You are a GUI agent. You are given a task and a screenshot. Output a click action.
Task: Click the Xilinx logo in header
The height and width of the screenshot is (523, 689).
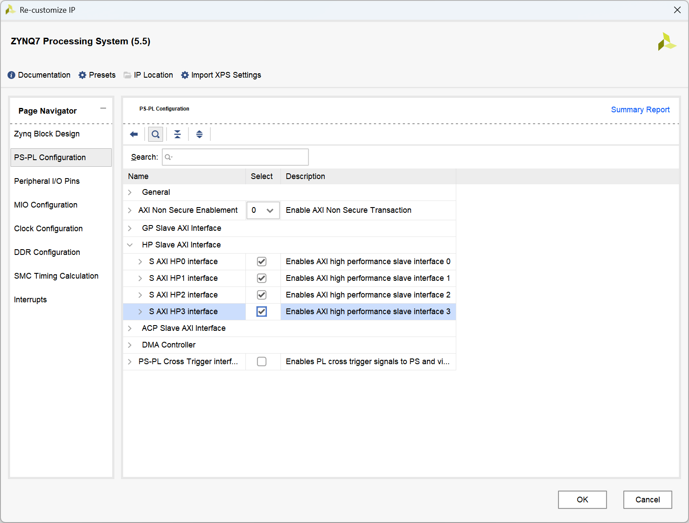coord(667,42)
